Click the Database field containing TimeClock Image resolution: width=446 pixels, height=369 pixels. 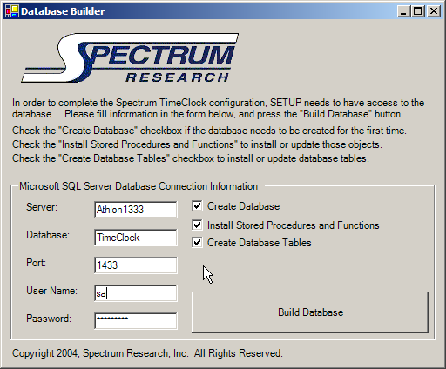(136, 238)
